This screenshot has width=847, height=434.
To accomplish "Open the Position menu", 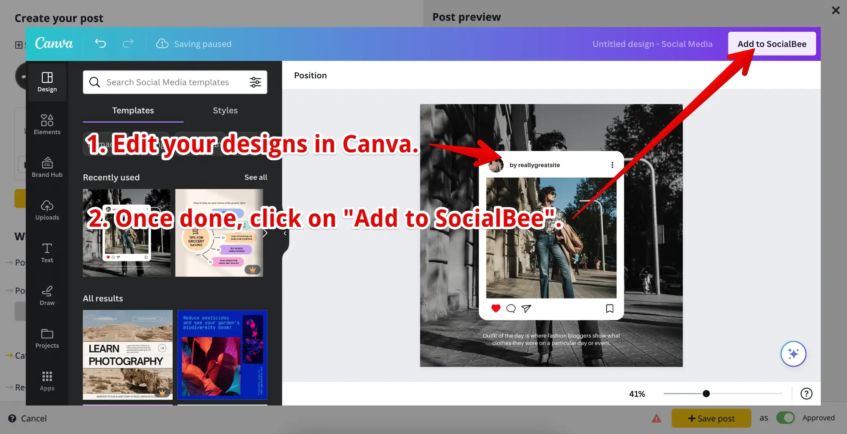I will click(x=310, y=75).
